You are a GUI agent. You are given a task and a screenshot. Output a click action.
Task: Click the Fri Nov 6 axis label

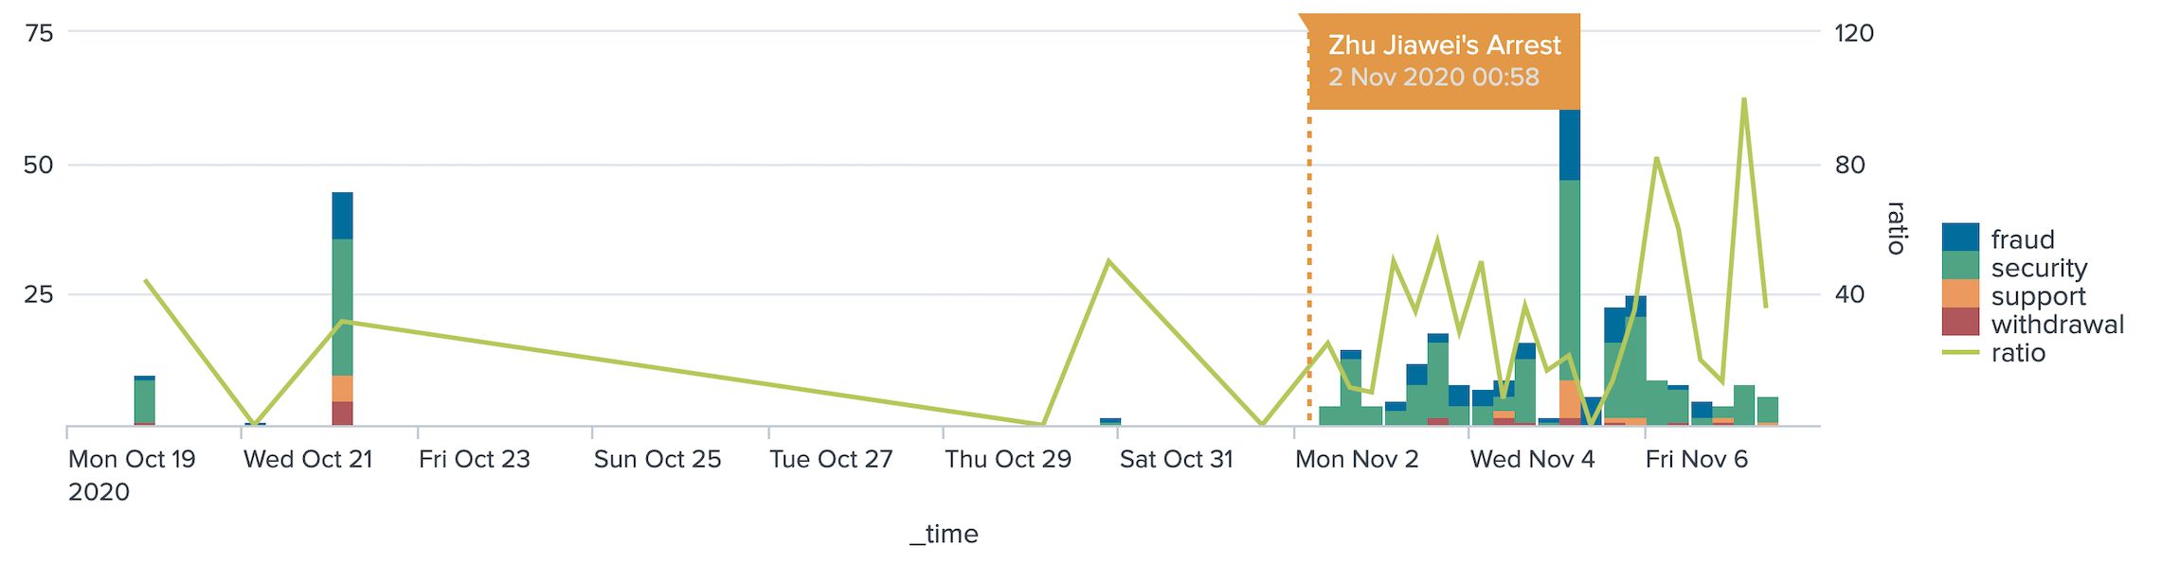pyautogui.click(x=1696, y=459)
